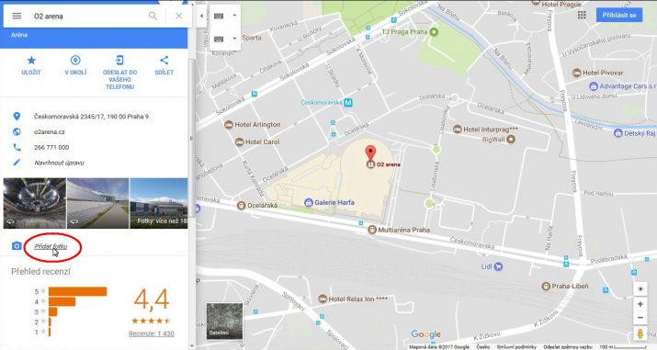Send place to phone via Odeslat icon
The width and height of the screenshot is (657, 350).
119,73
